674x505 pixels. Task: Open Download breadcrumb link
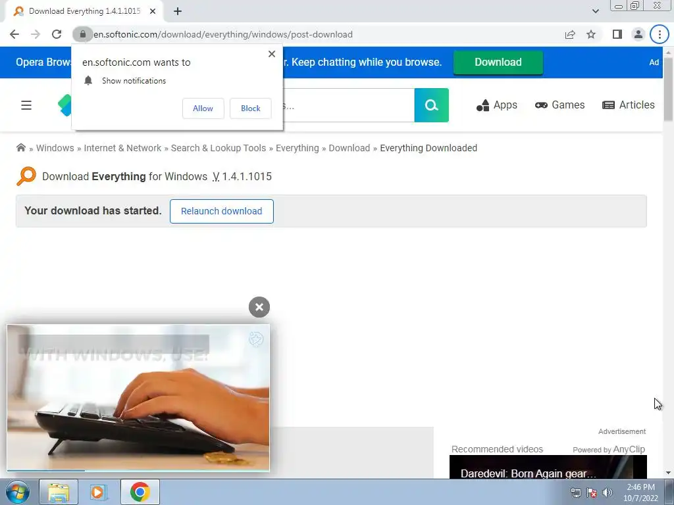coord(350,148)
